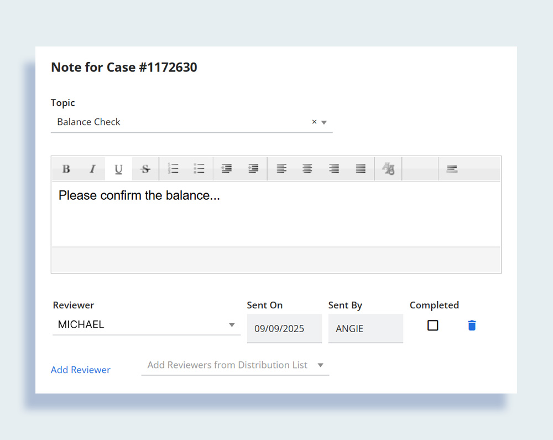This screenshot has height=440, width=553.
Task: Toggle bold formatting in the note editor
Action: [x=66, y=169]
